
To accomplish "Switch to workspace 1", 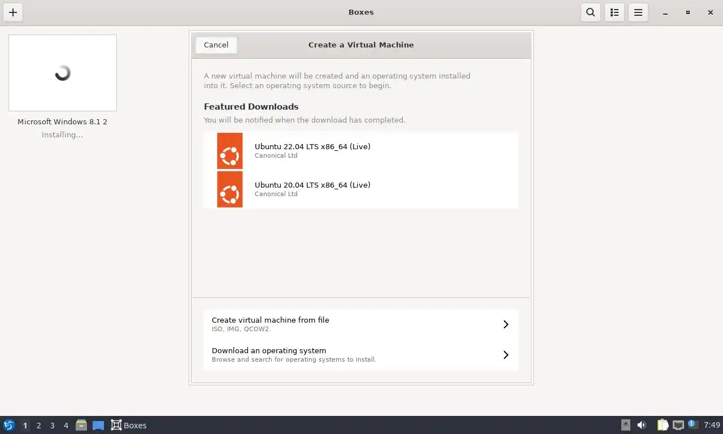I will click(25, 426).
